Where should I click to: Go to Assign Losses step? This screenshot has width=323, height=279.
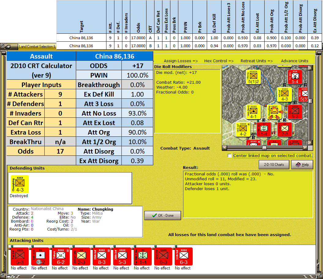(x=181, y=61)
